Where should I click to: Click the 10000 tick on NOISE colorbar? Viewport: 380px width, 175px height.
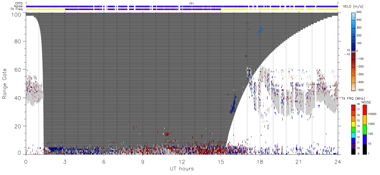click(x=372, y=114)
